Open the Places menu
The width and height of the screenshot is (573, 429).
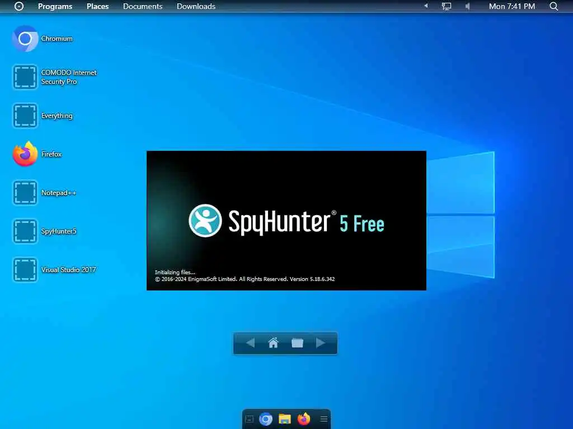[97, 6]
